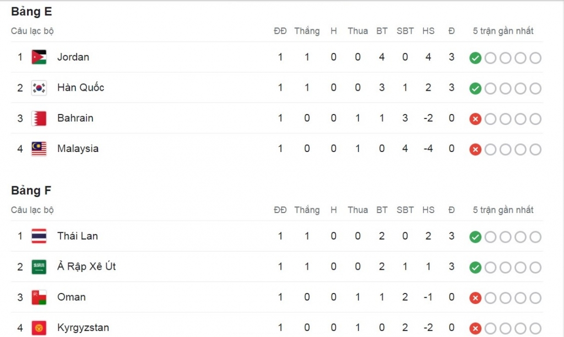Screen dimensions: 564x337
Task: Click the Malaysia flag icon
Action: pos(39,149)
